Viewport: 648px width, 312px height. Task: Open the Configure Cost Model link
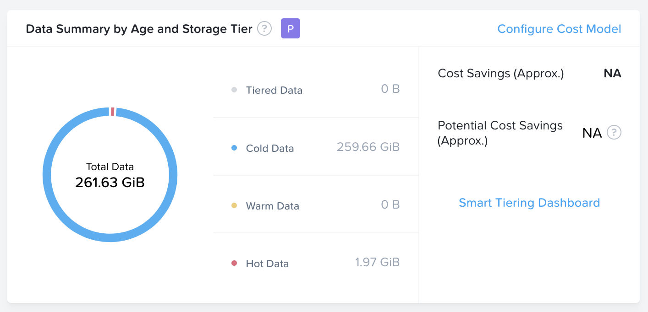(559, 29)
